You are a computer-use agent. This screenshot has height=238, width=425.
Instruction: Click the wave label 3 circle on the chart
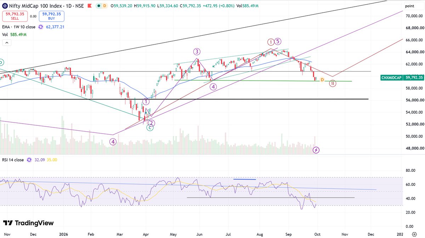pos(197,51)
